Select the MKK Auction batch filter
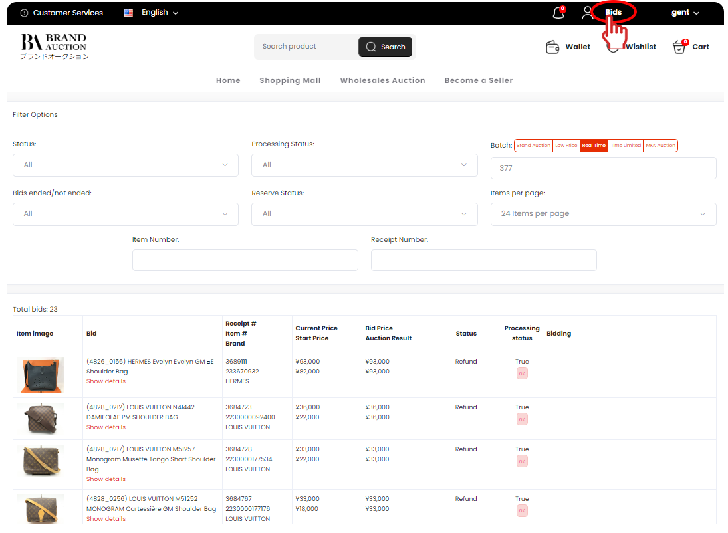This screenshot has height=533, width=728. pyautogui.click(x=661, y=146)
